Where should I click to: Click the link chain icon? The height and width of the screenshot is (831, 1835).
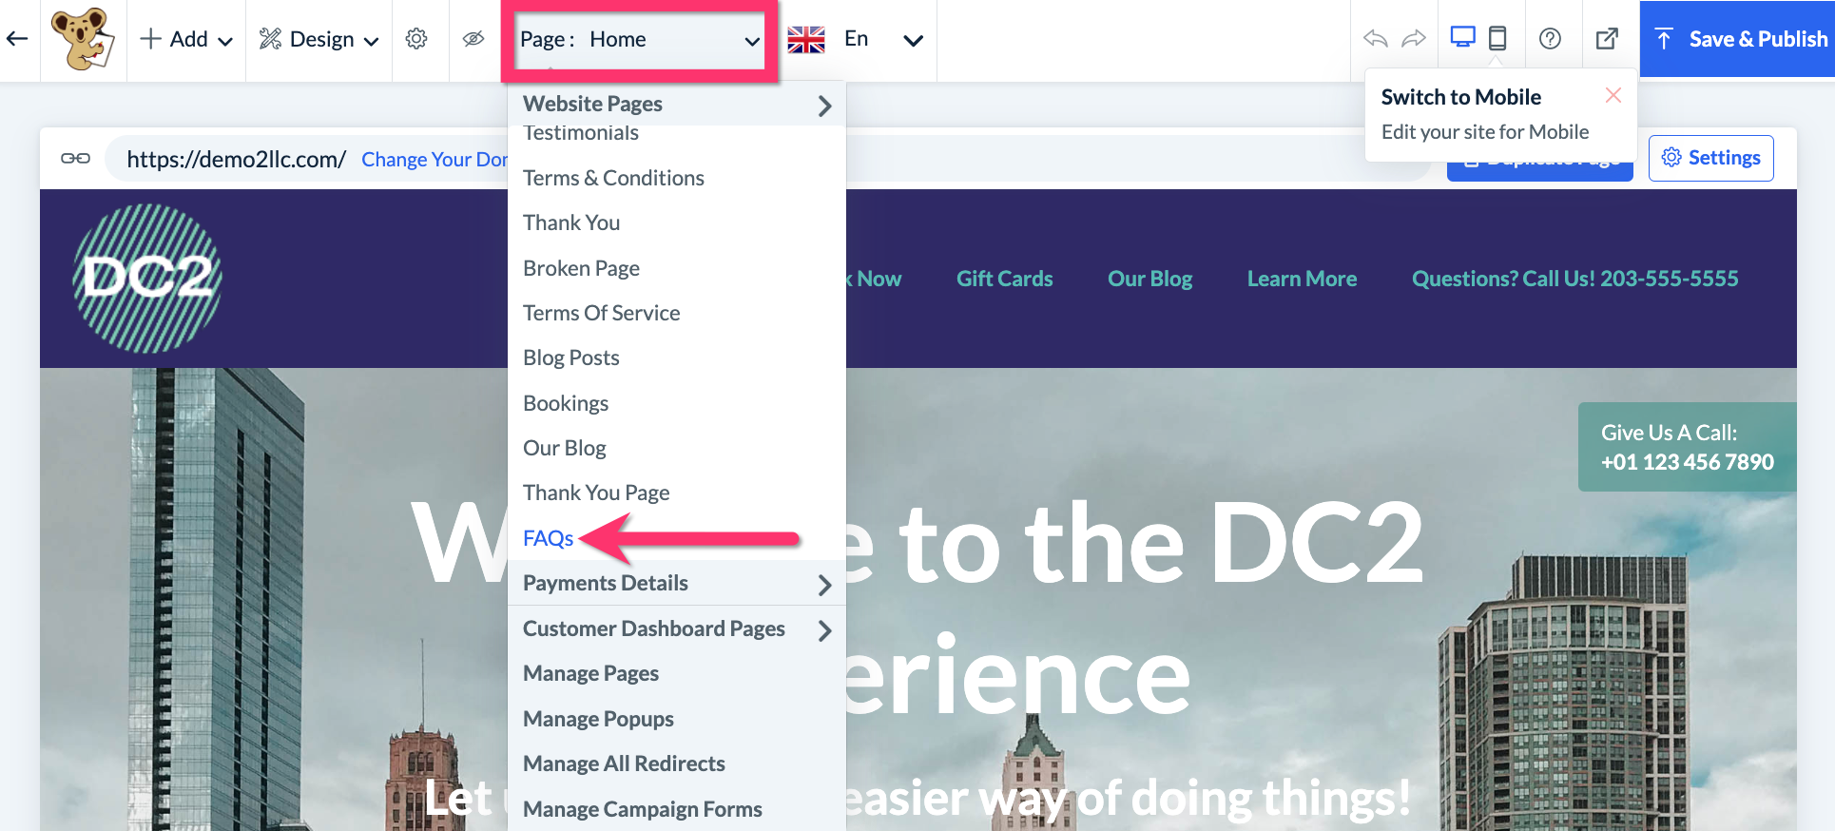pos(76,159)
